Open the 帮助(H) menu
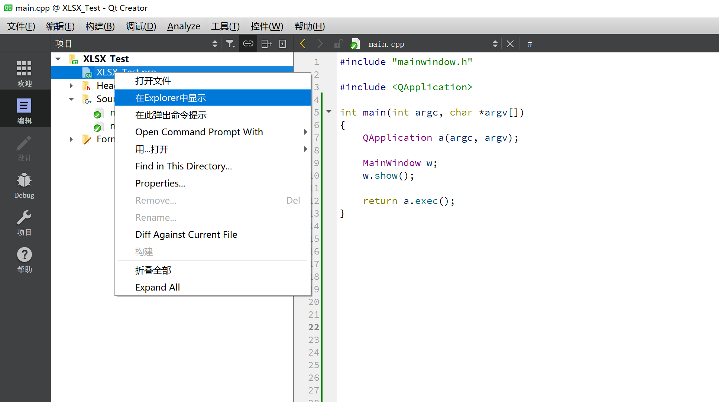Viewport: 719px width, 402px height. [x=310, y=26]
